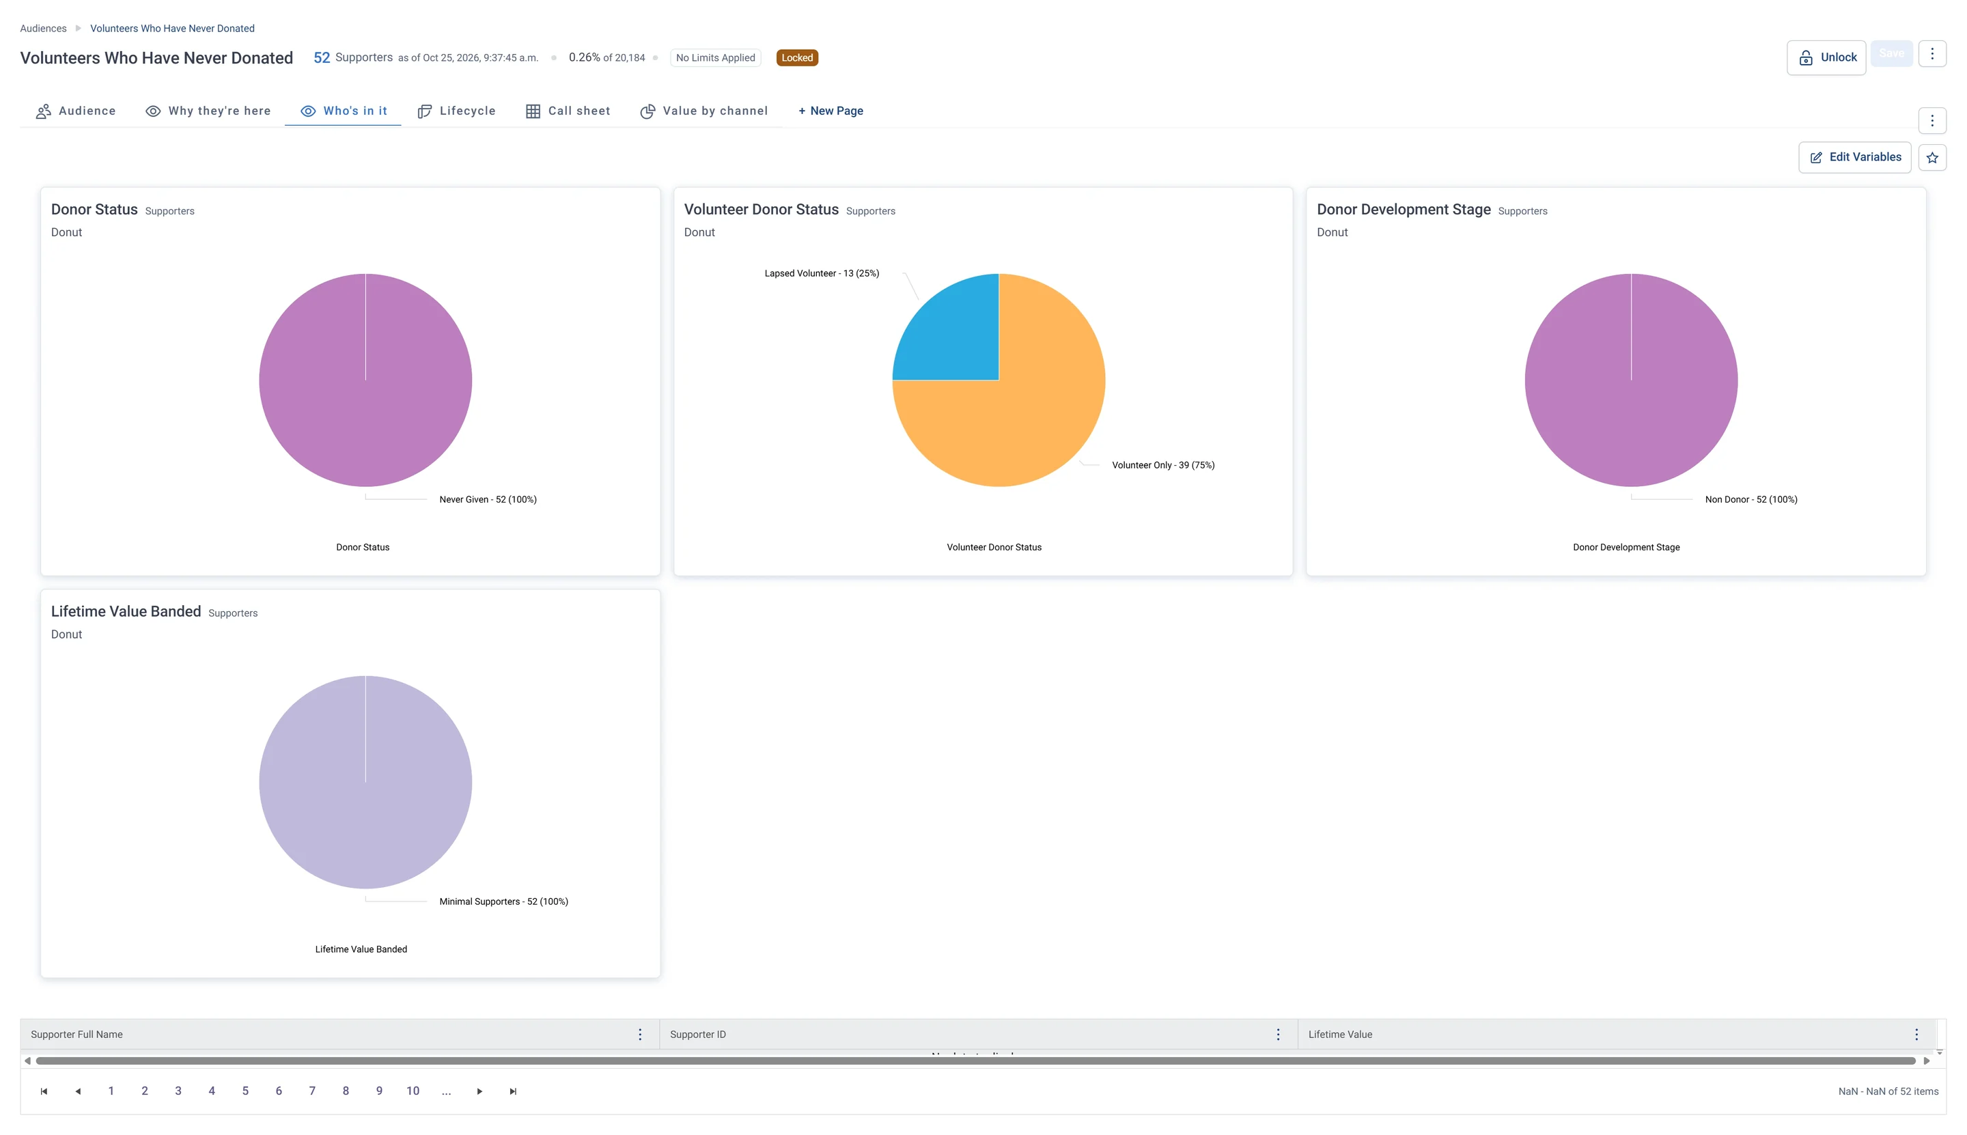This screenshot has width=1967, height=1135.
Task: Click the pagination ellipsis for more pages
Action: pyautogui.click(x=446, y=1091)
